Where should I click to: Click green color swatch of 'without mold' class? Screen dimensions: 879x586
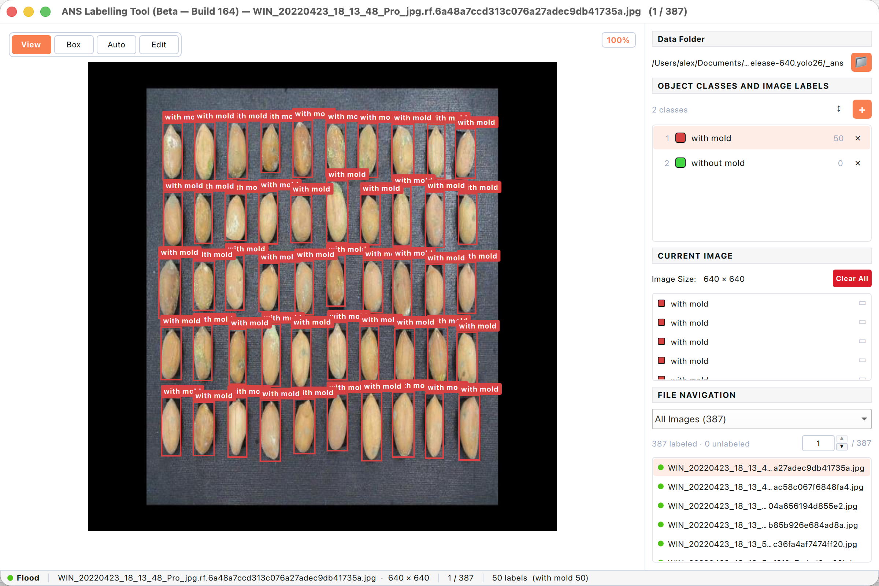680,163
